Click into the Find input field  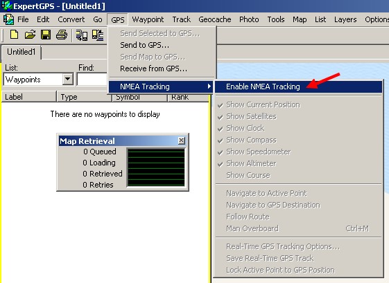pyautogui.click(x=92, y=80)
